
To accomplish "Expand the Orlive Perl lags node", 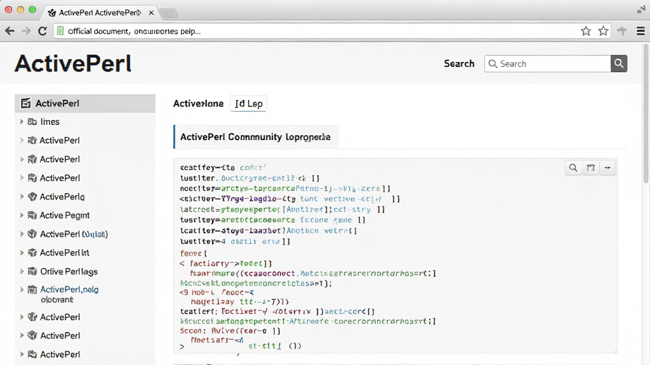I will (x=22, y=271).
